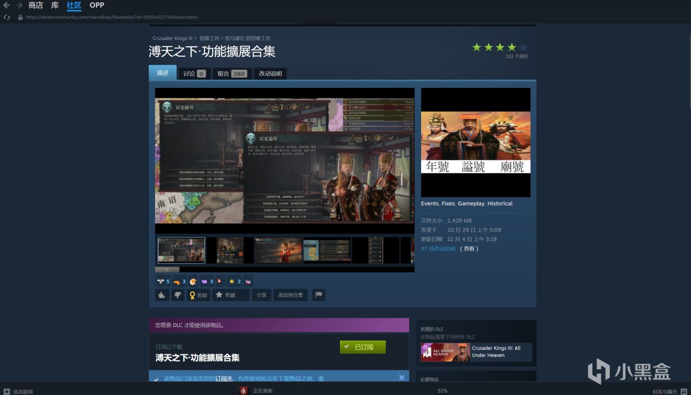
Task: Click the large 议定庙号 screenshot preview
Action: (284, 160)
